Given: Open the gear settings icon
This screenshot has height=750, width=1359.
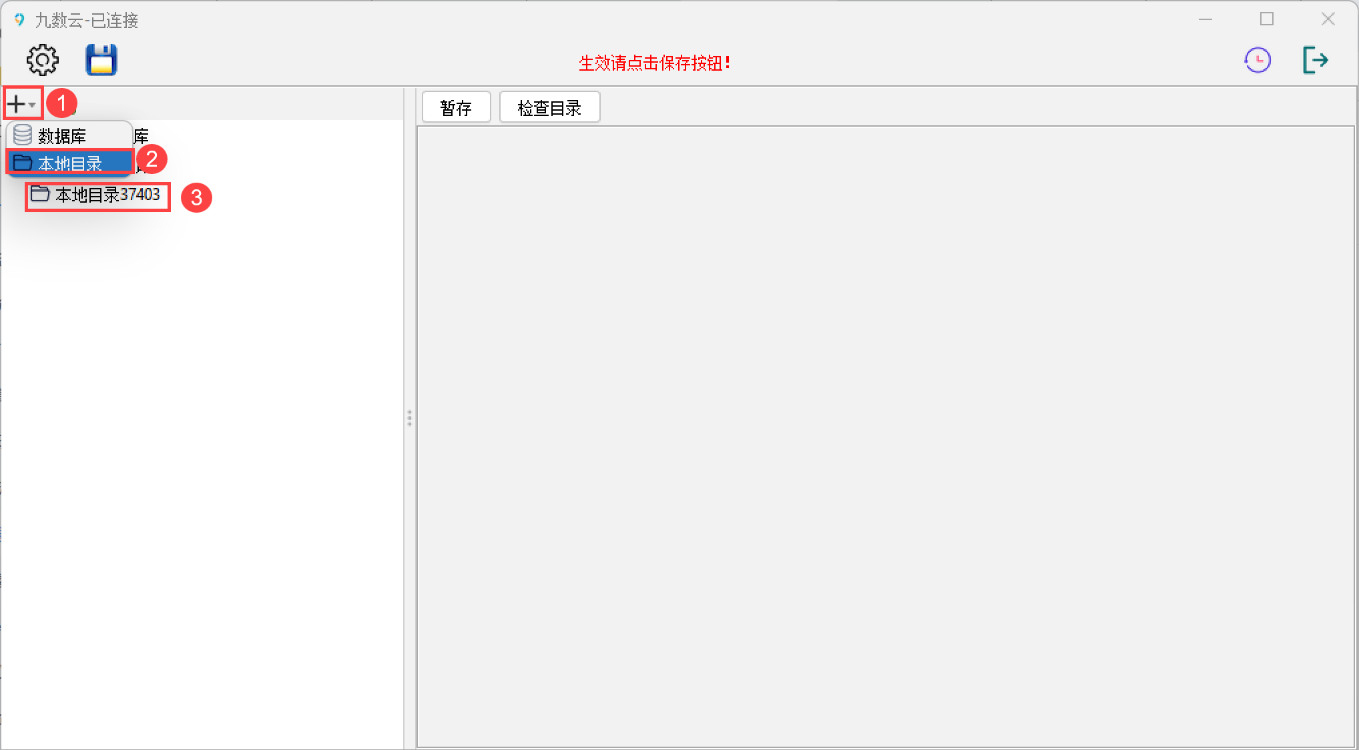Looking at the screenshot, I should point(42,60).
